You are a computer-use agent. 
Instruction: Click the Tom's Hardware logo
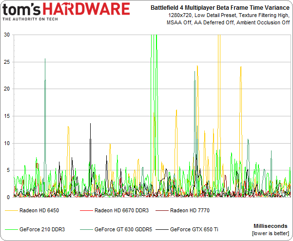click(x=66, y=9)
